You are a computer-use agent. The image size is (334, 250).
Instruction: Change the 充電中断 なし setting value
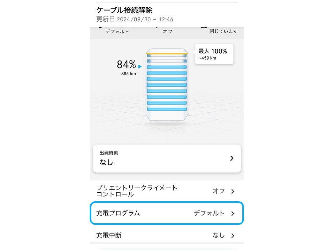tap(219, 235)
